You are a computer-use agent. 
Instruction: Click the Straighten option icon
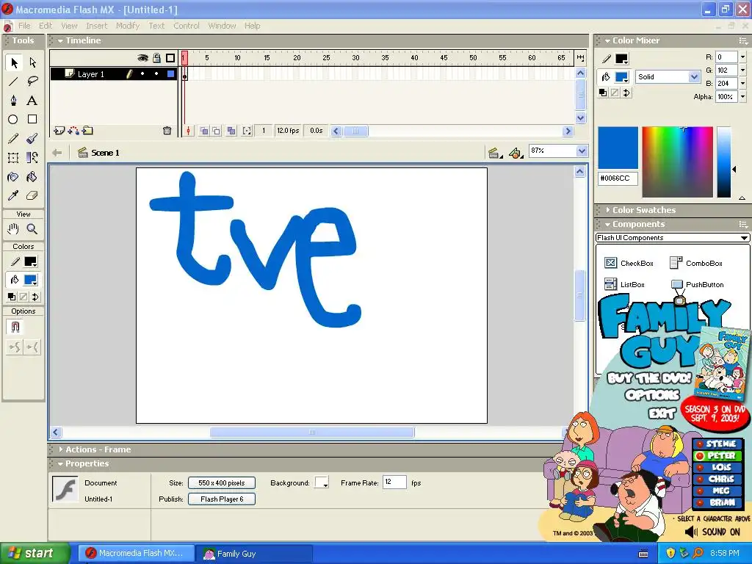click(32, 347)
